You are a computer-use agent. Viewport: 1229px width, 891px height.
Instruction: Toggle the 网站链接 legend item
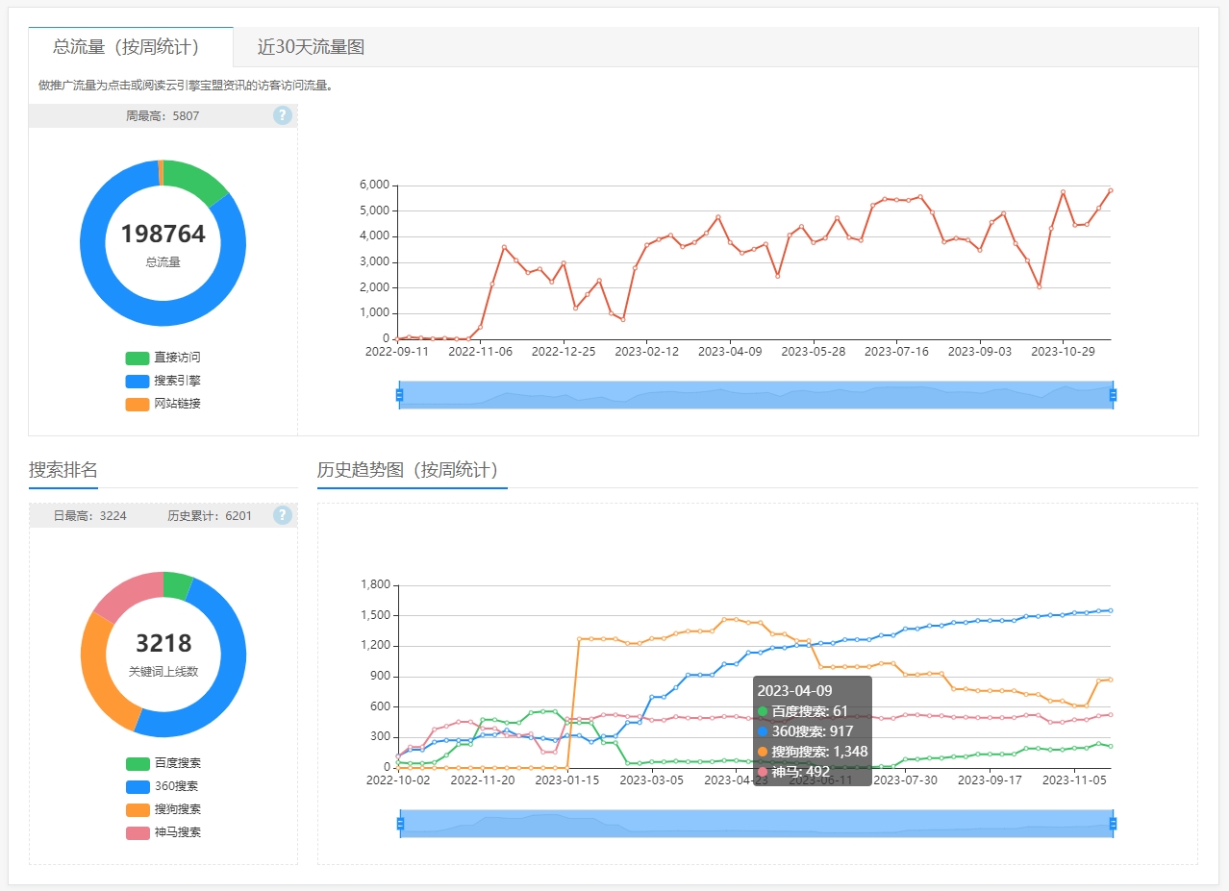(x=163, y=404)
